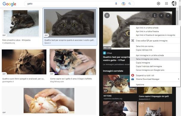Close the image preview panel
The width and height of the screenshot is (181, 116).
coord(107,15)
